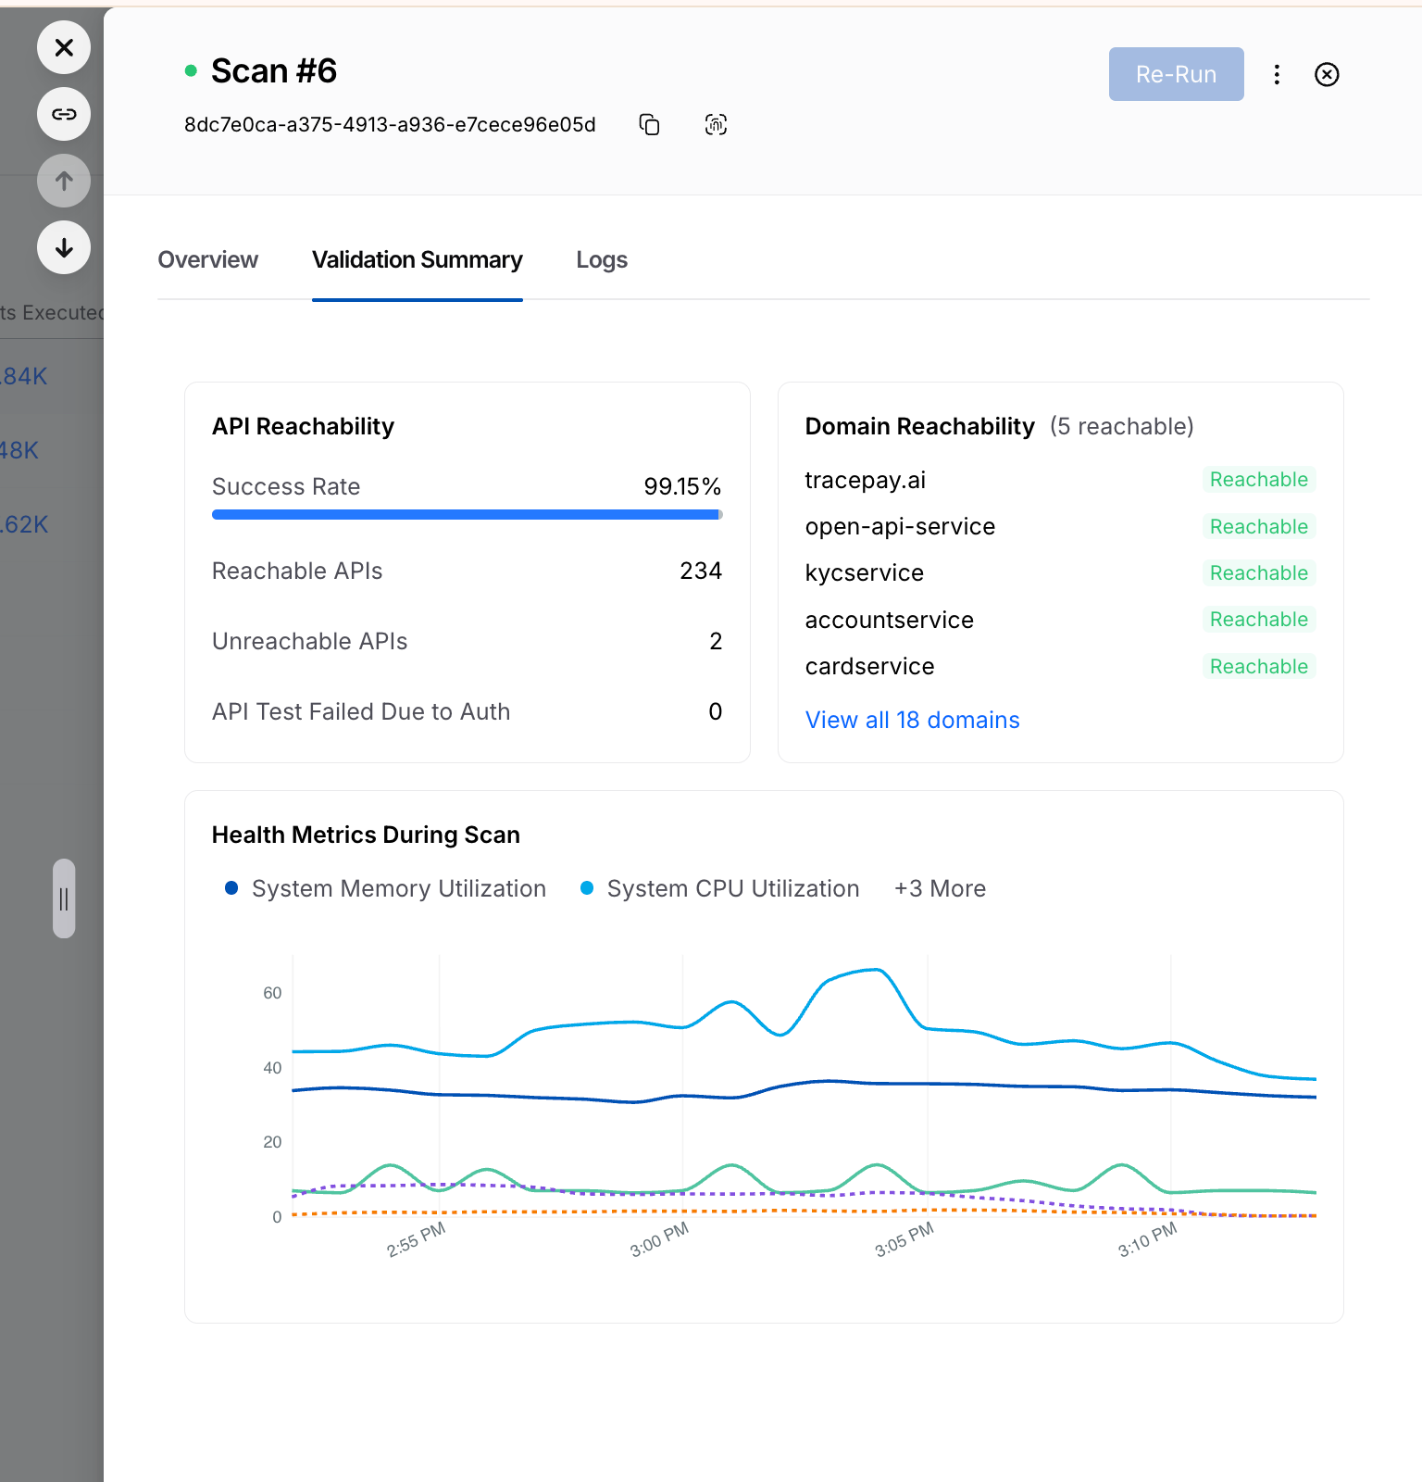Click the Scan #6 title
1422x1482 pixels.
point(274,70)
